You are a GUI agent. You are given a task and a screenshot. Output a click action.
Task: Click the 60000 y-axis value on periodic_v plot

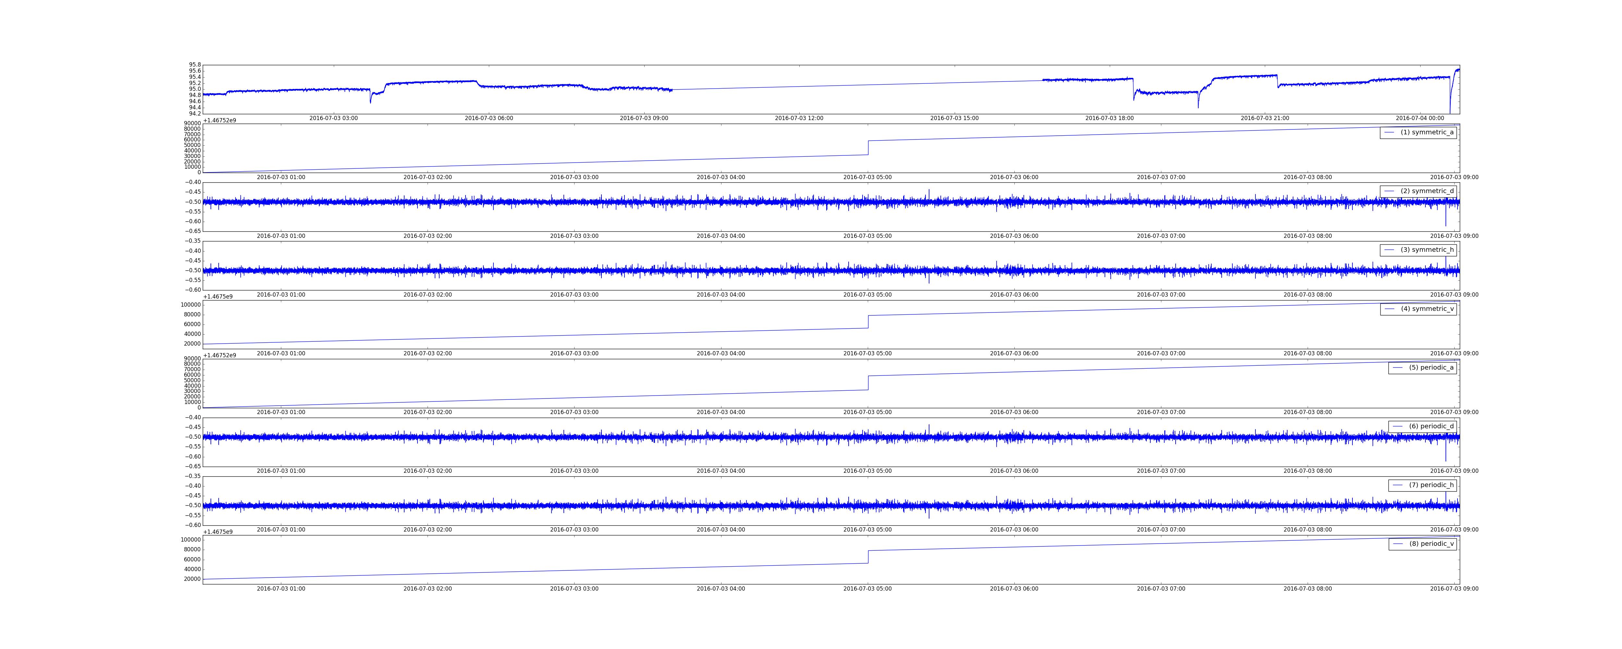(192, 559)
